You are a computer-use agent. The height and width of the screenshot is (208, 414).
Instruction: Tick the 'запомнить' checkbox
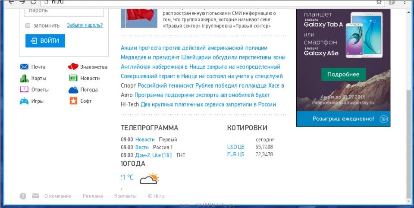pos(28,25)
